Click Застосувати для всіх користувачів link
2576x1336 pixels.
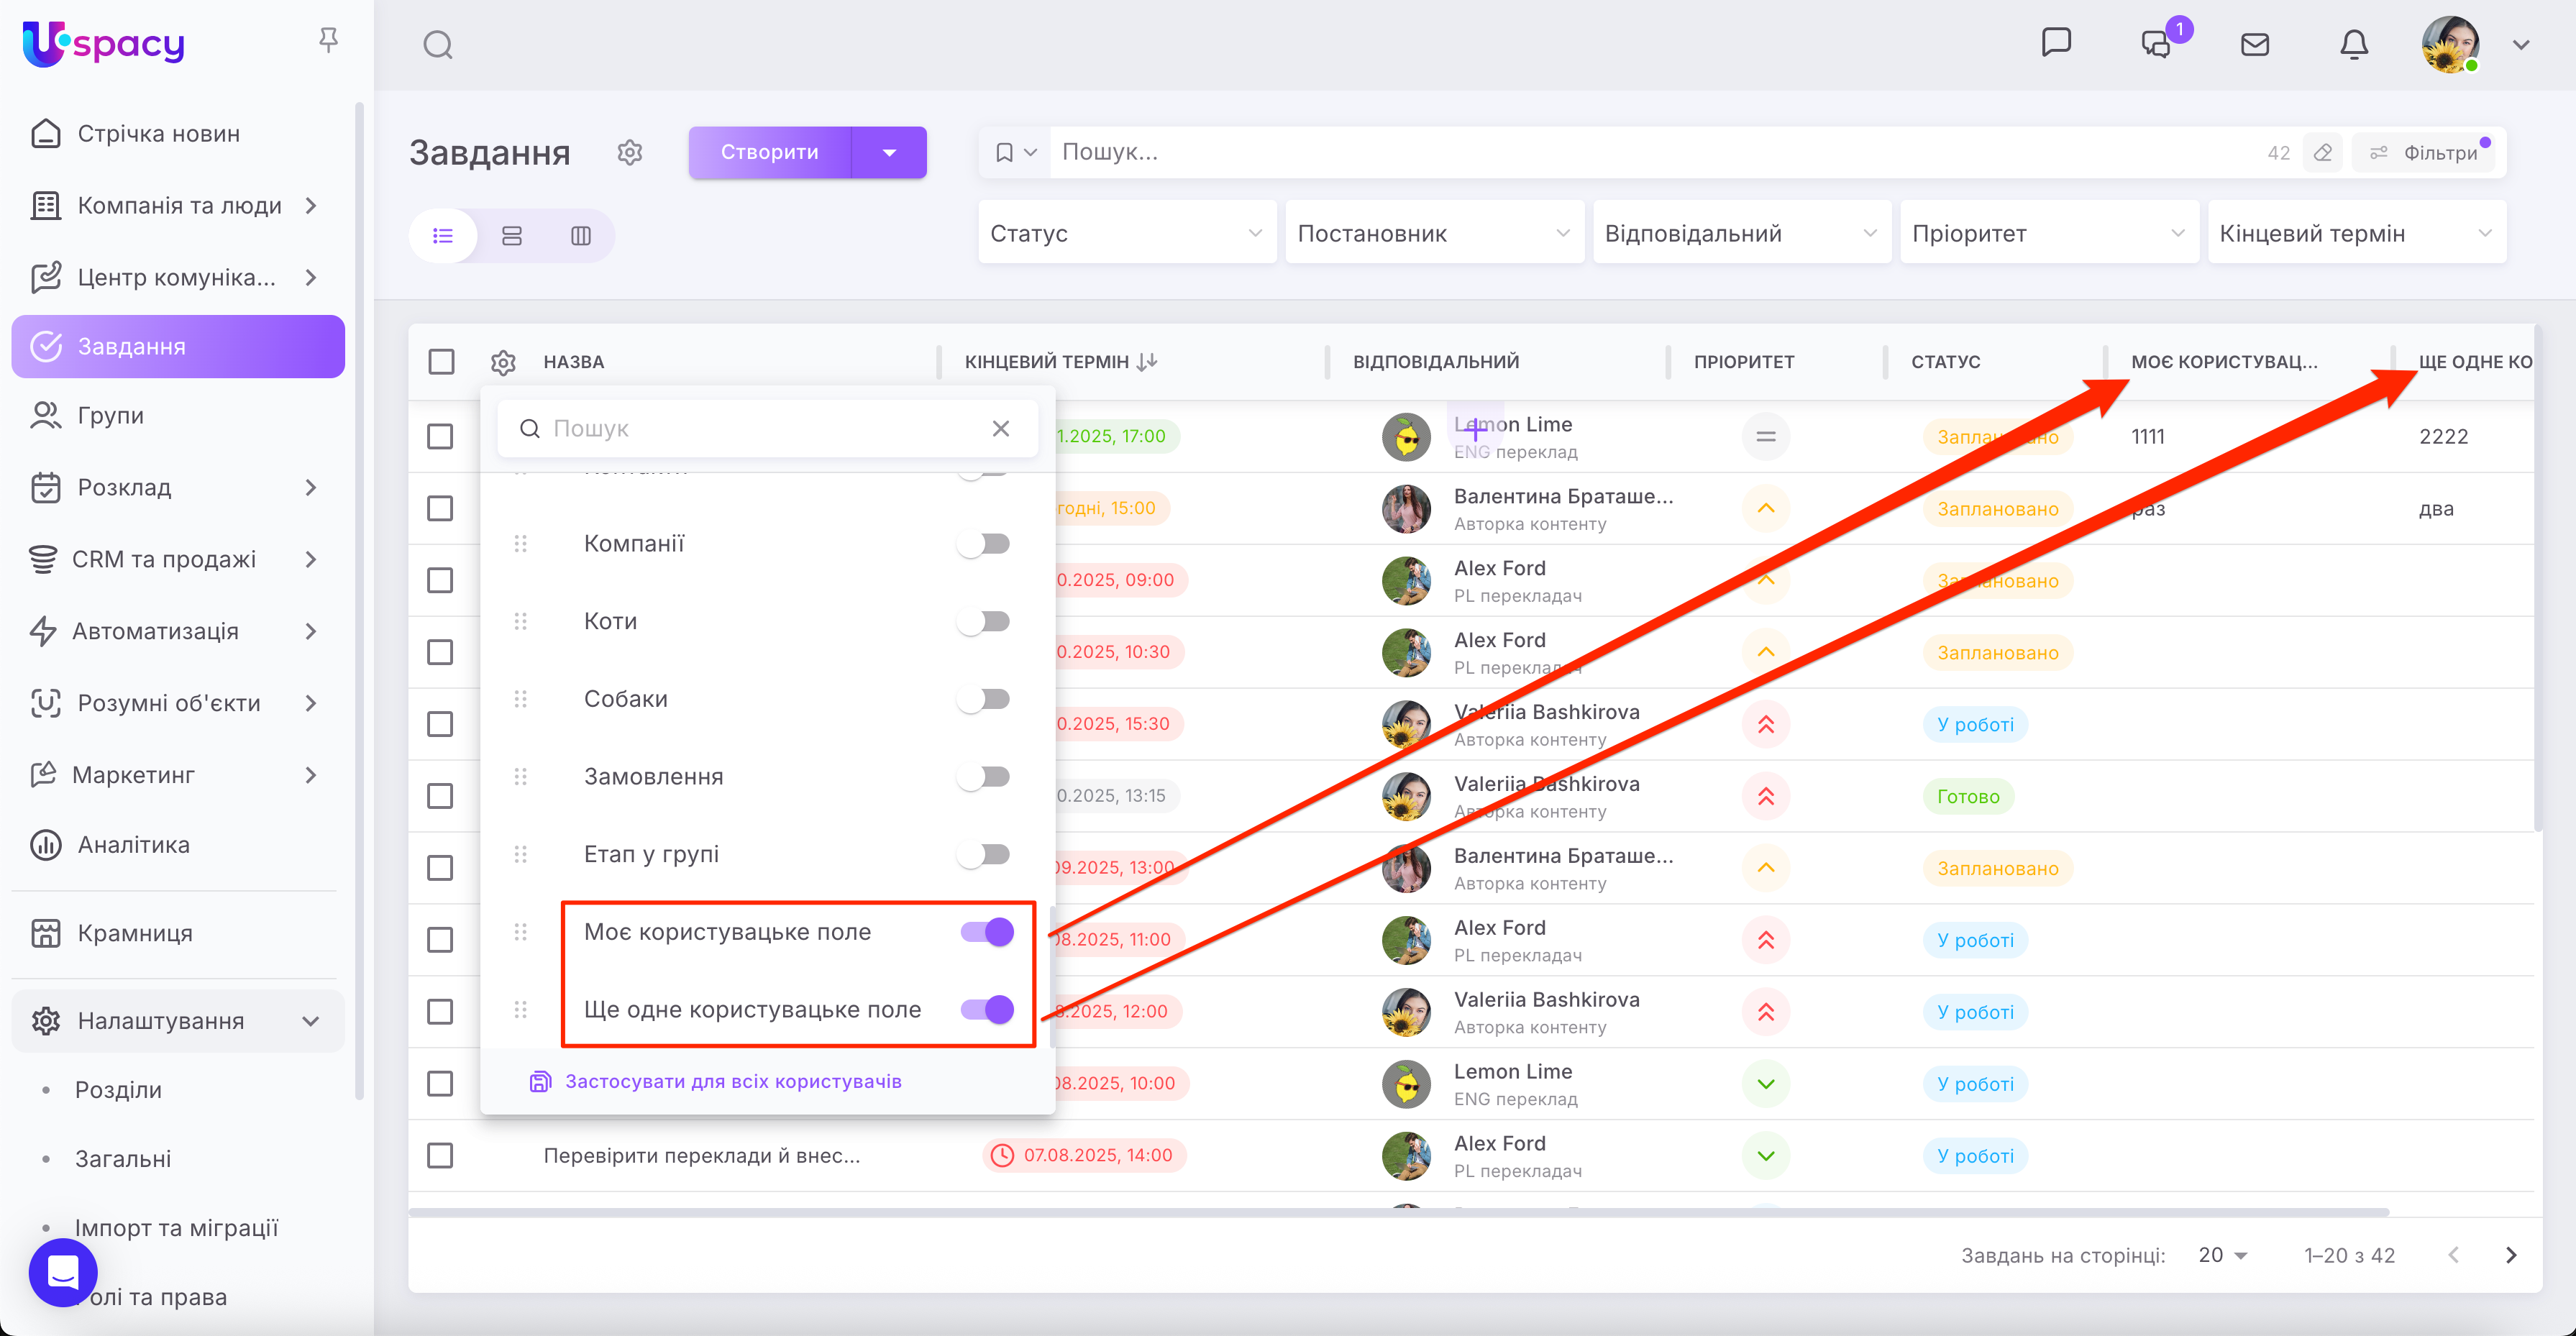coord(733,1081)
